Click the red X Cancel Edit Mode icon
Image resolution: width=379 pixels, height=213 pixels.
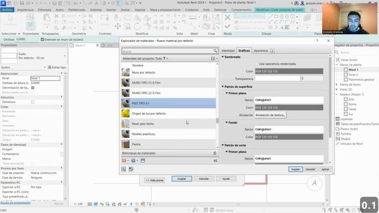tap(227, 17)
